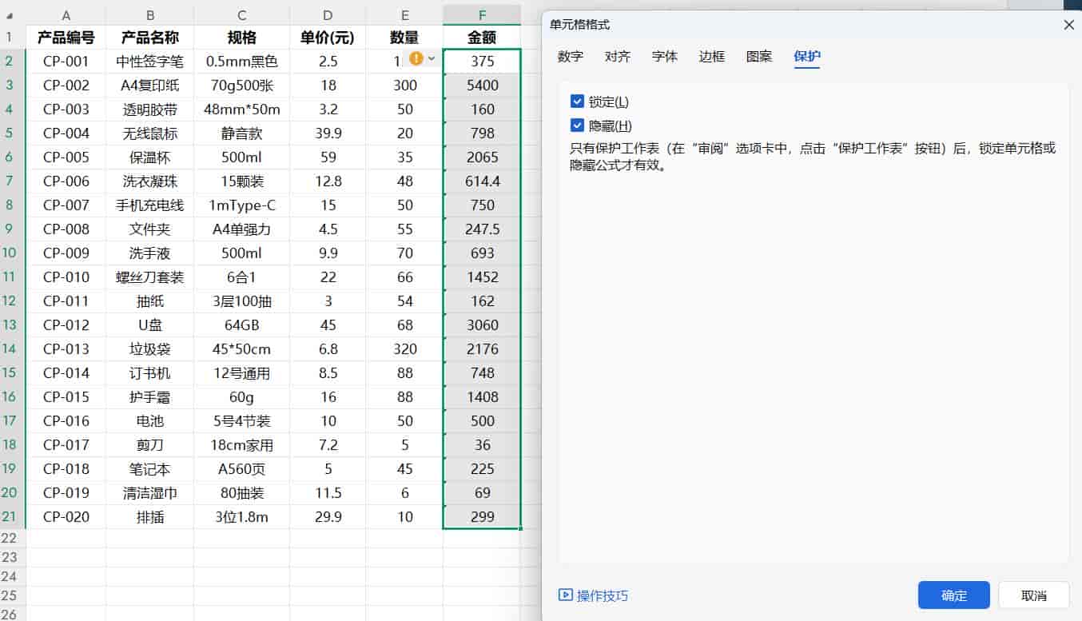
Task: Select cell containing 中性签字笔
Action: 149,61
